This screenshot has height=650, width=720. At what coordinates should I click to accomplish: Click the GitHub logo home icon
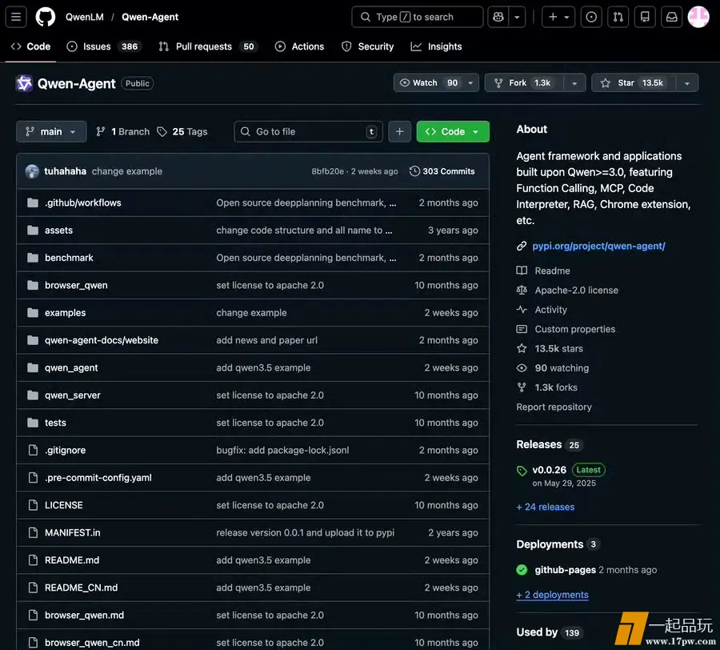pos(46,17)
